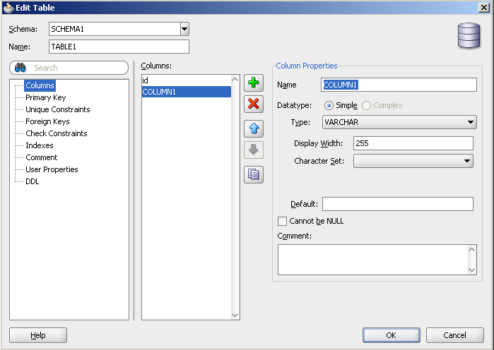Select the Complex datatype radio button
The height and width of the screenshot is (350, 494).
click(366, 105)
